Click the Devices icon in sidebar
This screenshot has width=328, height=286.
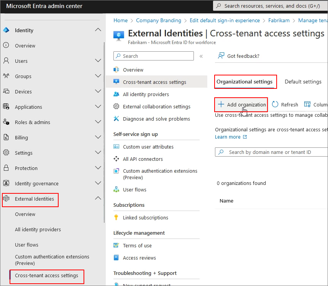pyautogui.click(x=6, y=91)
